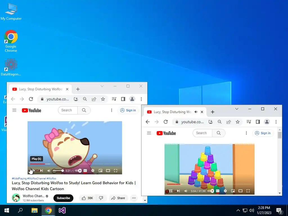The image size is (288, 216).
Task: Open a new tab in the right Chrome window
Action: point(213,112)
